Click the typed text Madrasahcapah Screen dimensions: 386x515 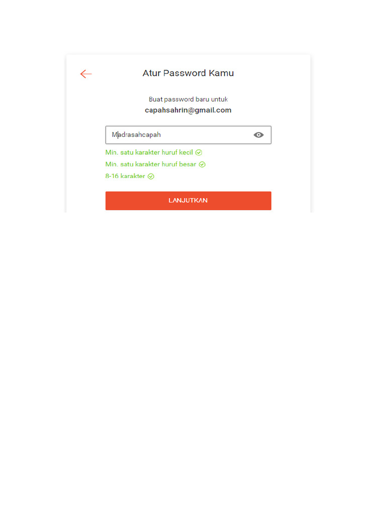coord(136,135)
